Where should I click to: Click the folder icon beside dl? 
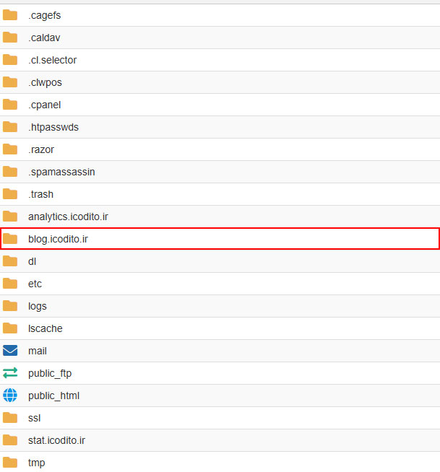tap(10, 261)
